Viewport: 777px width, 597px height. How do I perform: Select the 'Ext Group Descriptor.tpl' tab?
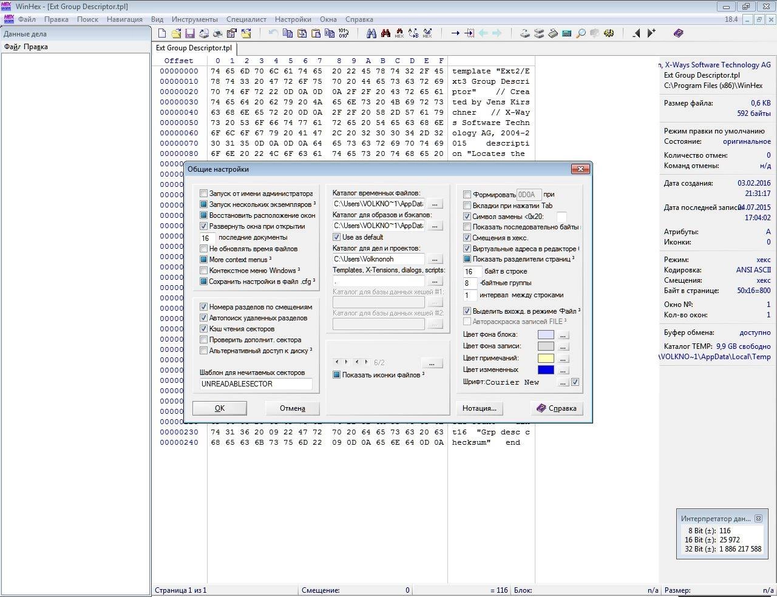[x=194, y=48]
